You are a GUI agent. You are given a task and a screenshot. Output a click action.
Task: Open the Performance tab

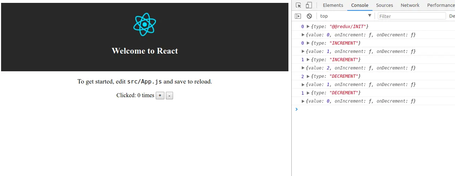click(441, 5)
